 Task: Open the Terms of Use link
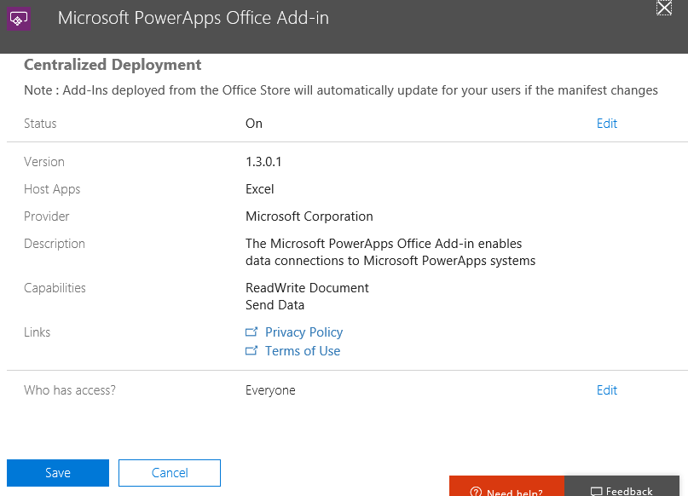(302, 351)
